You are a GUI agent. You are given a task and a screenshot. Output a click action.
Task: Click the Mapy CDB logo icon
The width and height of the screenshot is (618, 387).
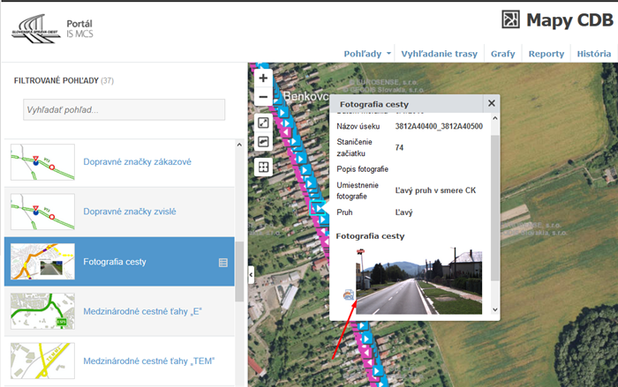511,19
